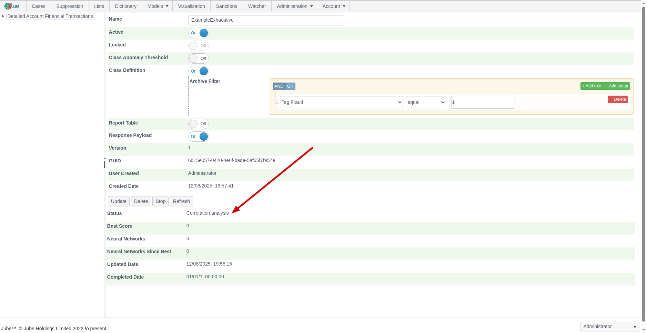The image size is (647, 333).
Task: Open the Dictionary menu item
Action: tap(125, 6)
